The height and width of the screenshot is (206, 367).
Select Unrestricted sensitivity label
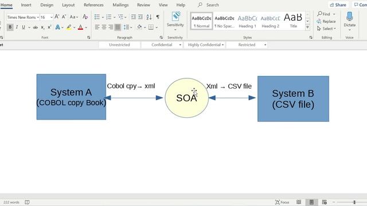click(x=119, y=45)
